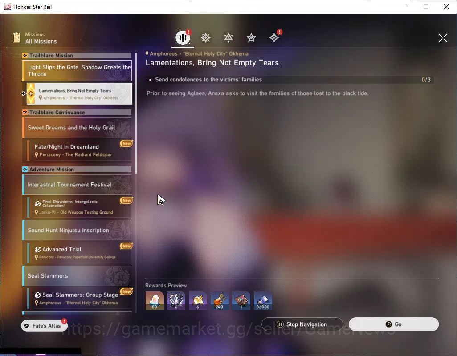
Task: View the 86000 credits reward
Action: (x=263, y=301)
